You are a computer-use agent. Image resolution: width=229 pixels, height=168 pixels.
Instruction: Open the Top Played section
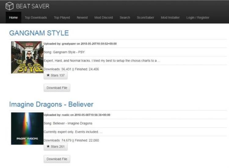click(62, 18)
